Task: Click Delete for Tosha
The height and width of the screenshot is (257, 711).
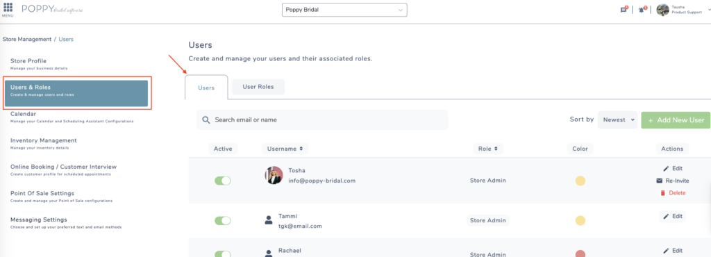Action: 672,193
